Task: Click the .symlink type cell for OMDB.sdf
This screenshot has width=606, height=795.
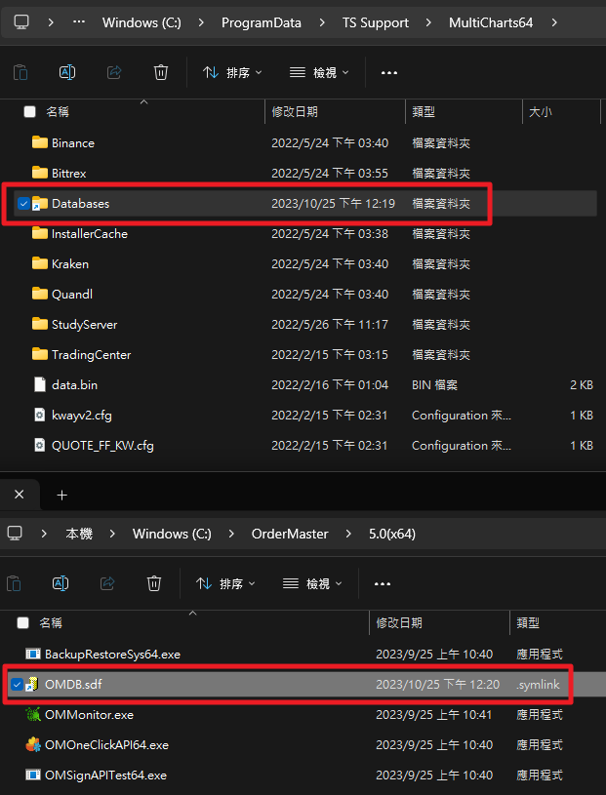Action: (x=538, y=685)
